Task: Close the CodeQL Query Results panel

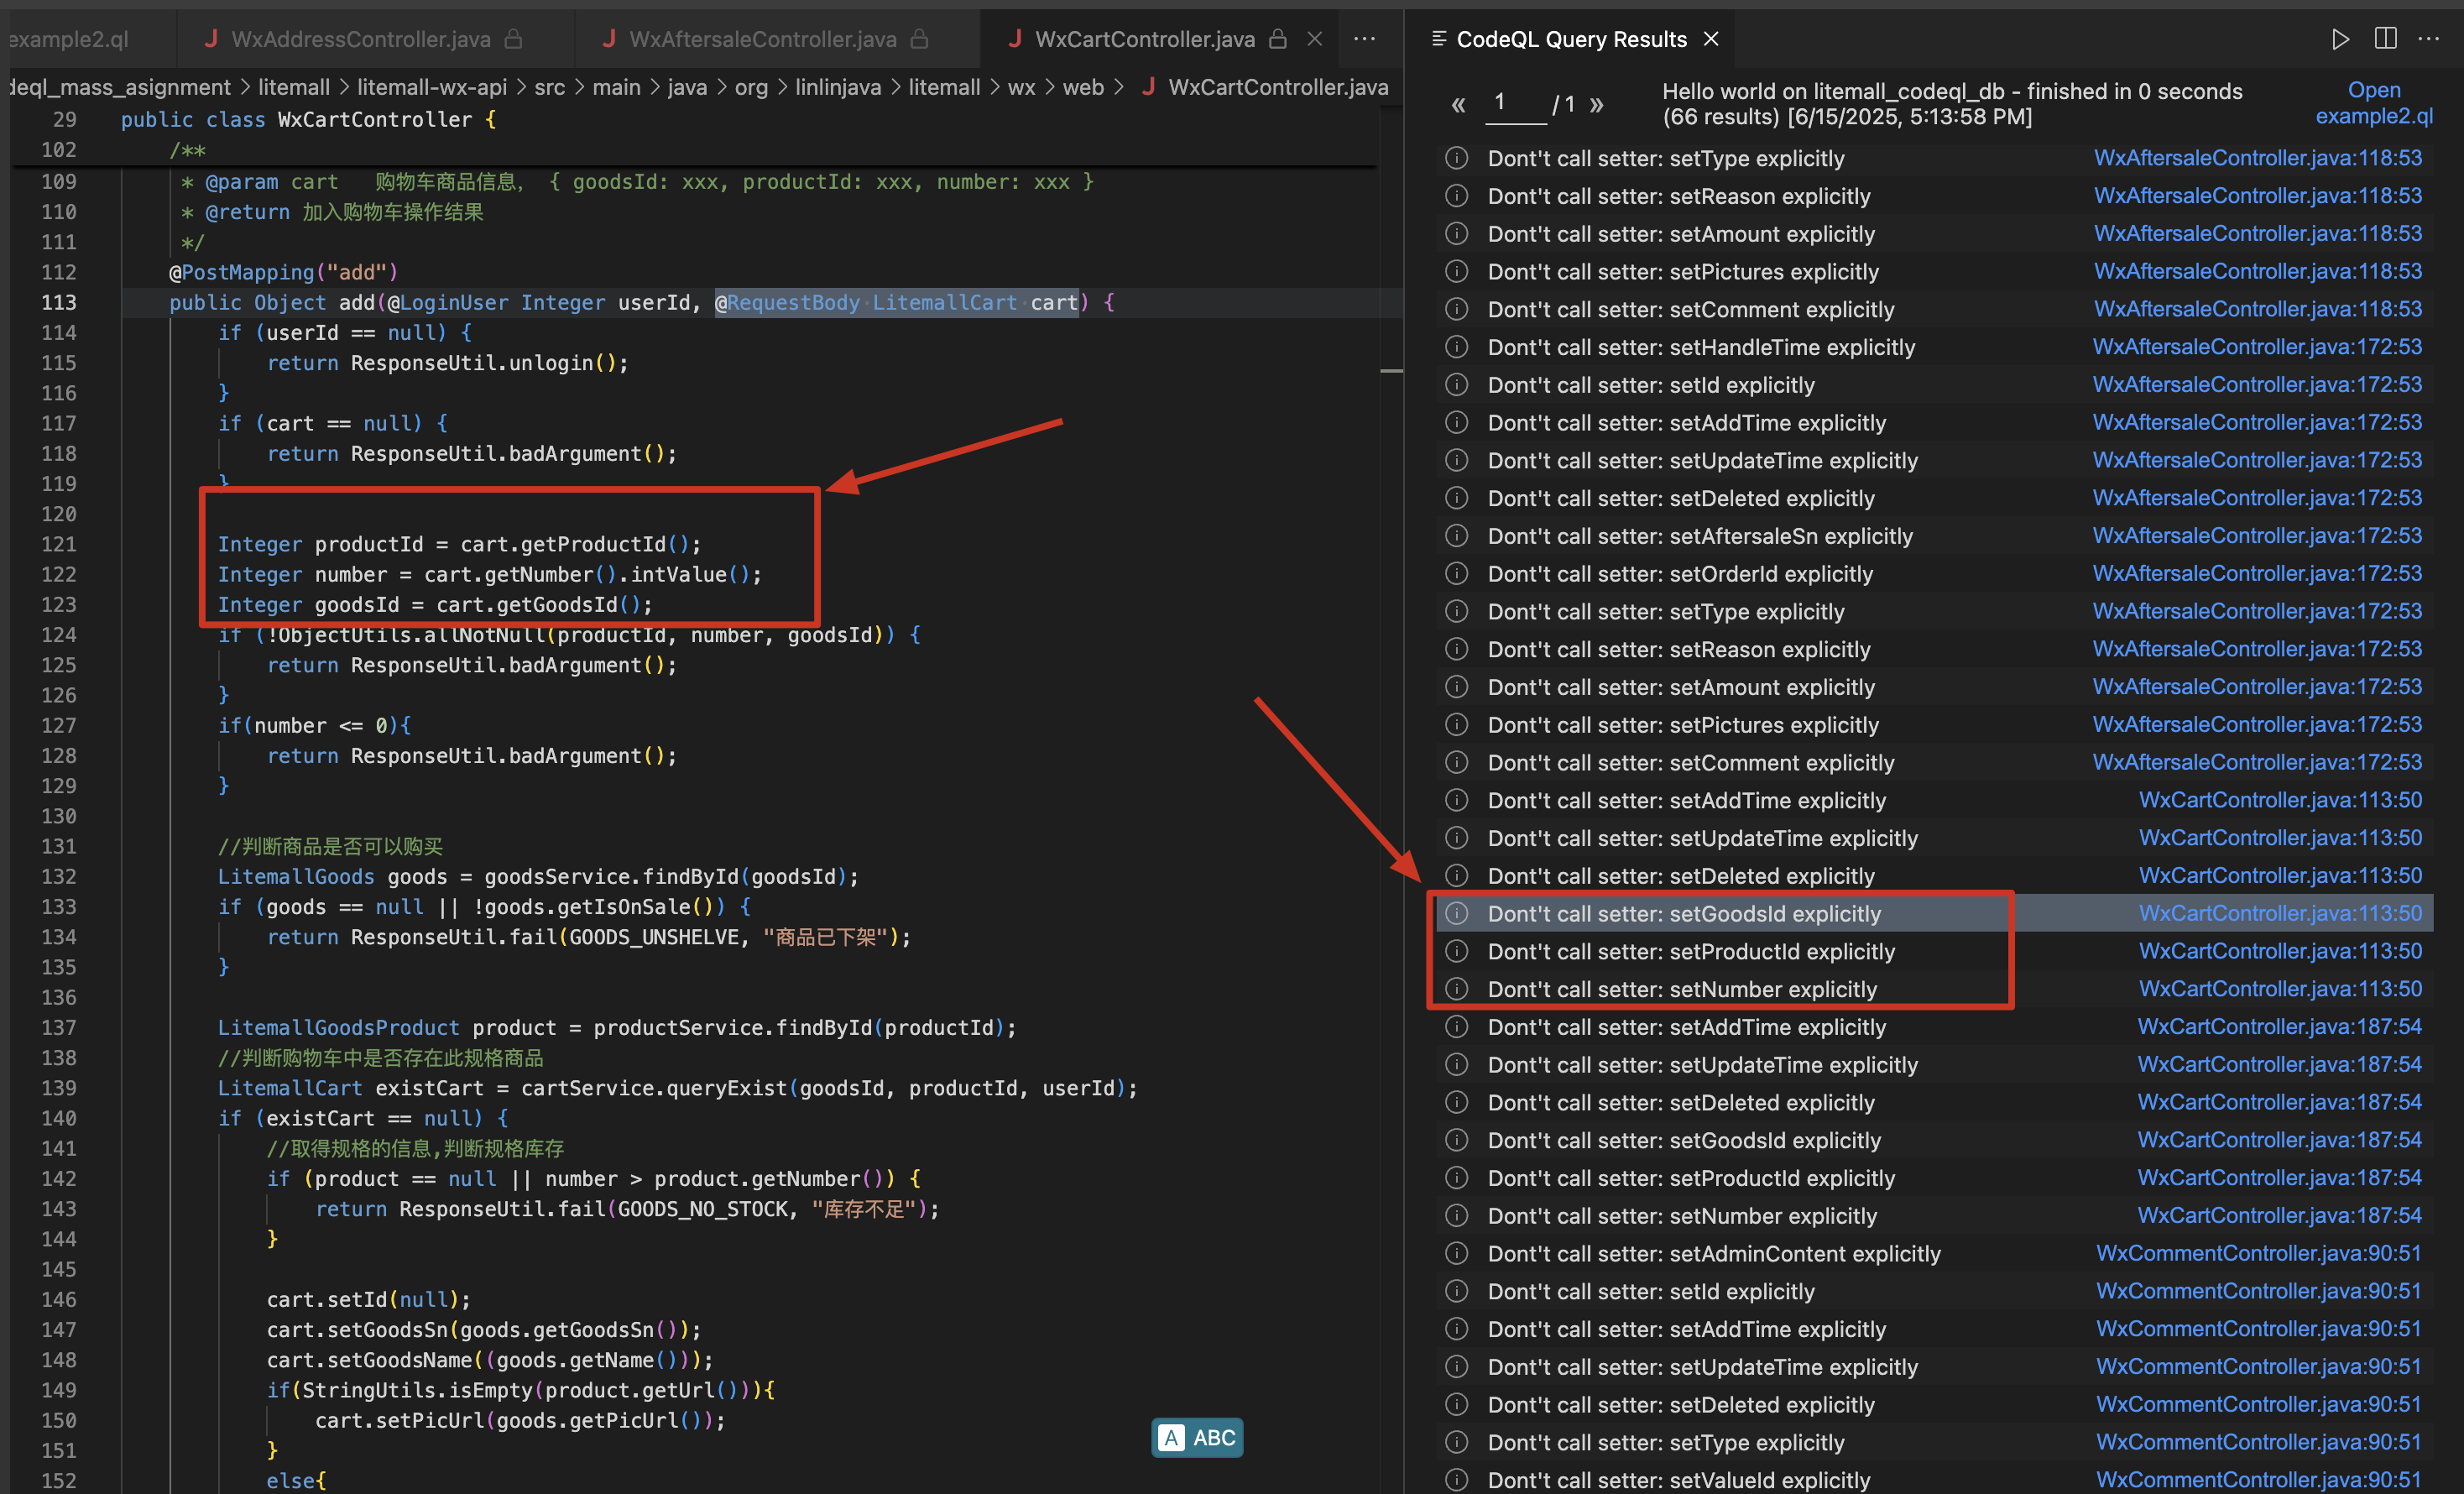Action: [x=1711, y=39]
